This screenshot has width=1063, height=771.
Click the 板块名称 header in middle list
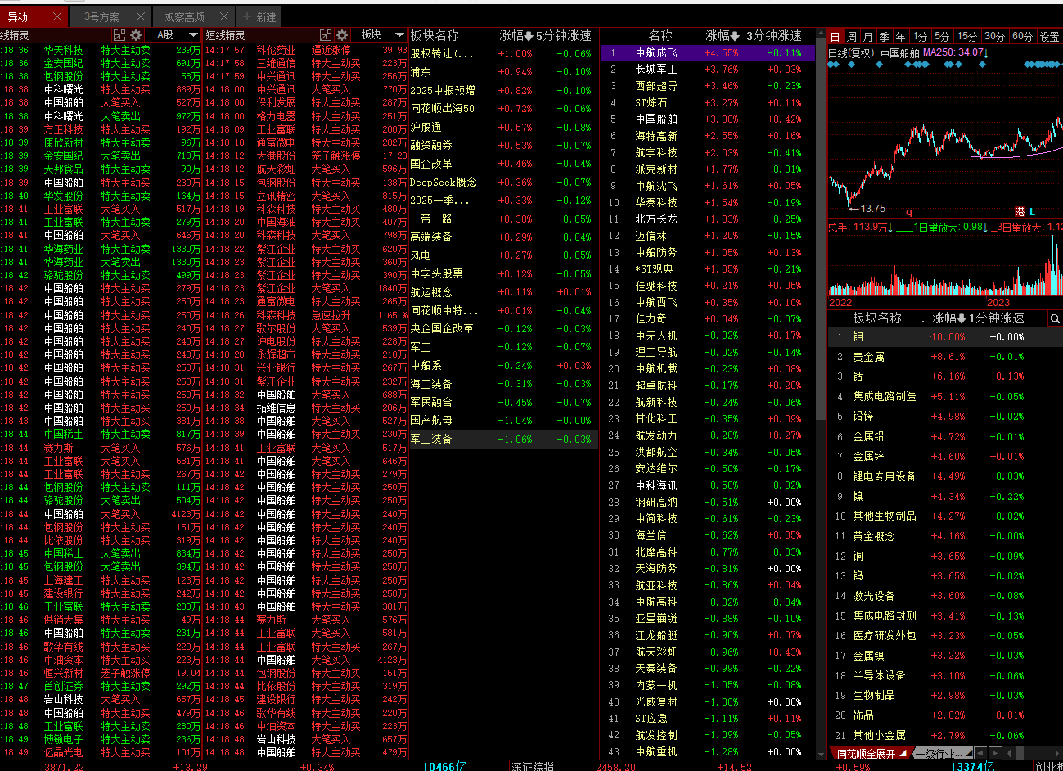(435, 36)
